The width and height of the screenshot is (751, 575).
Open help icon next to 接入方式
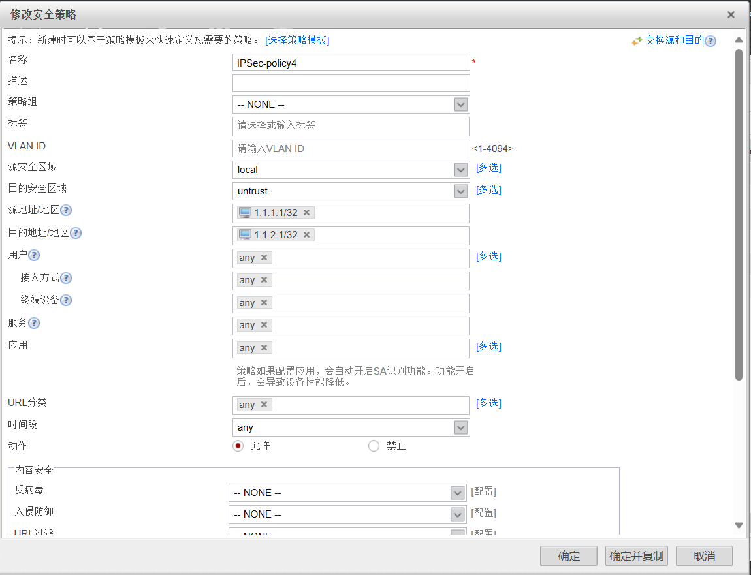click(66, 278)
